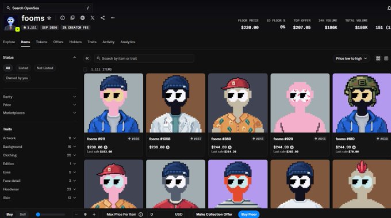Expand the Artwork trait
The image size is (391, 218).
click(40, 138)
